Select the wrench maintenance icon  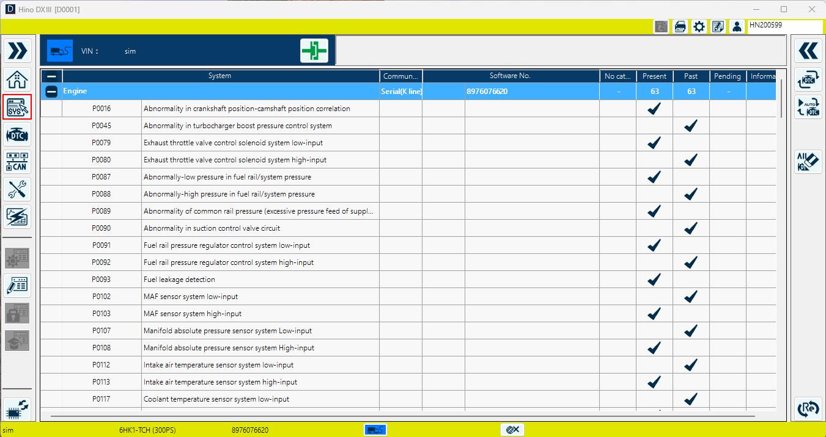coord(17,189)
